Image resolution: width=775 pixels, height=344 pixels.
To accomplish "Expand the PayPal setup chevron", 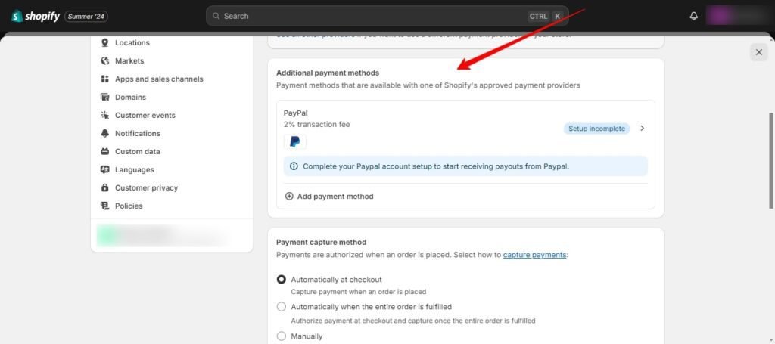I will click(x=642, y=129).
